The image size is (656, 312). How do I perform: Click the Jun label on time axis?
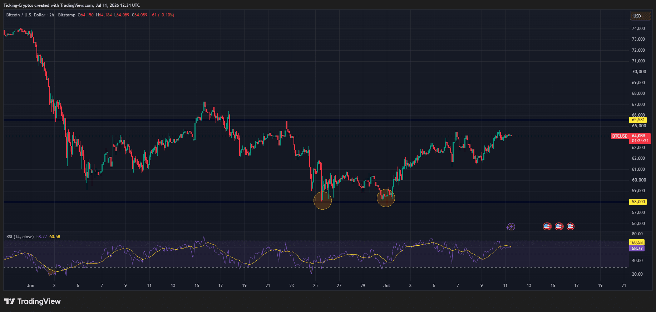(31, 286)
